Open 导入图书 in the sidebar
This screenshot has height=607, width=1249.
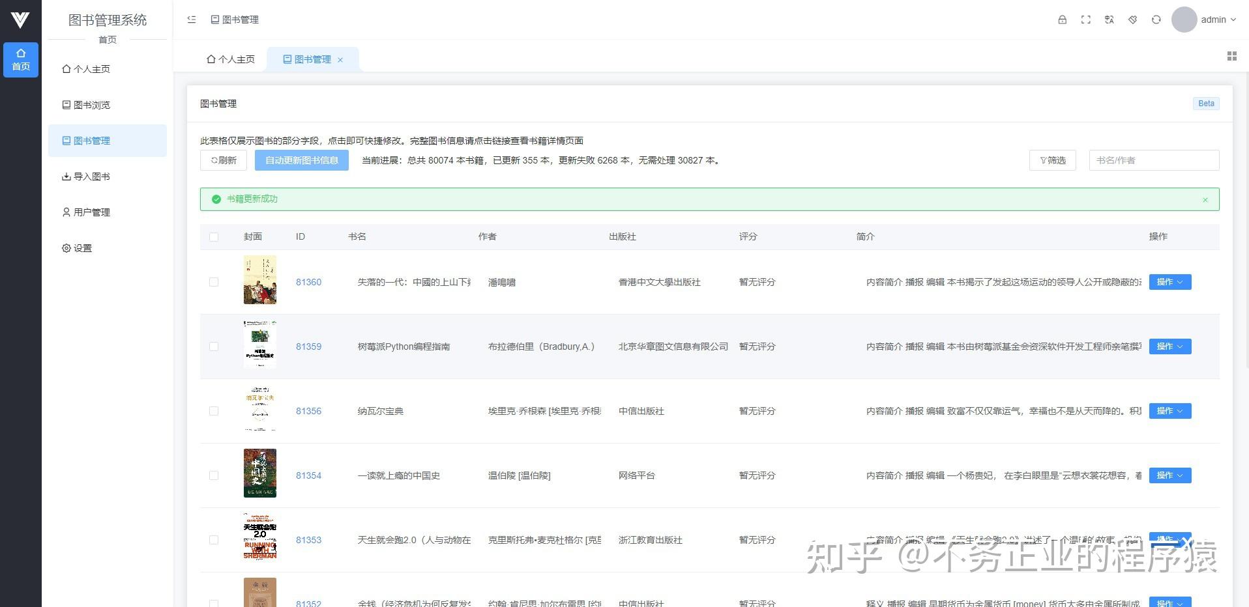click(x=92, y=176)
